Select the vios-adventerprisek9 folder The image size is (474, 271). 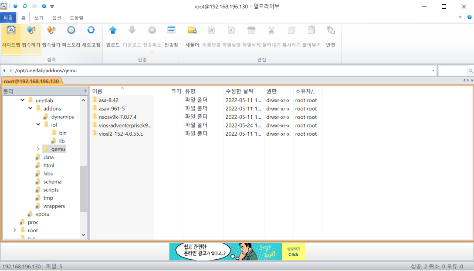point(125,126)
